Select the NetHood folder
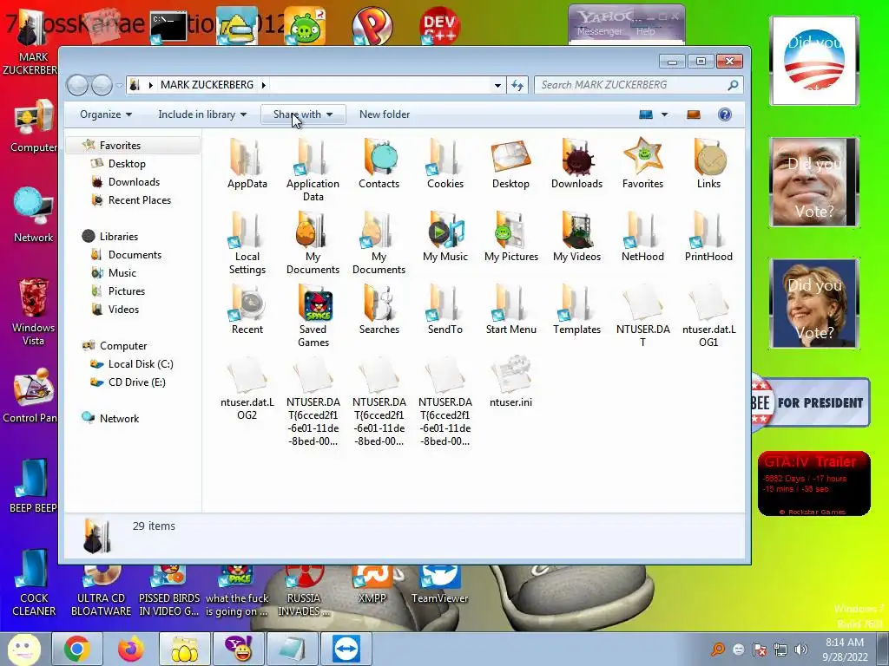This screenshot has width=889, height=666. point(642,237)
